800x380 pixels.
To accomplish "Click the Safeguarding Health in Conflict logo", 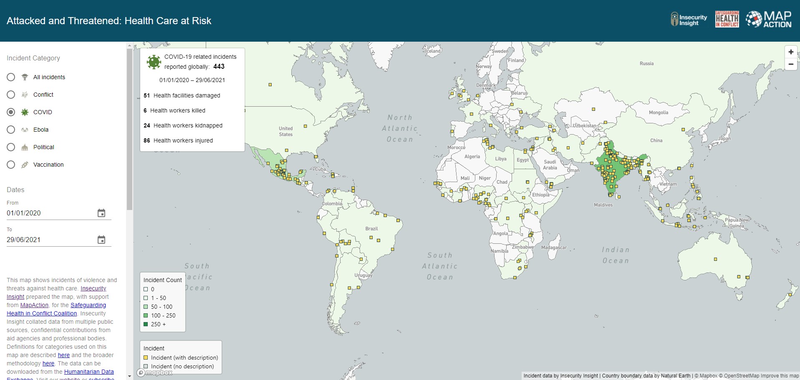I will pyautogui.click(x=727, y=19).
